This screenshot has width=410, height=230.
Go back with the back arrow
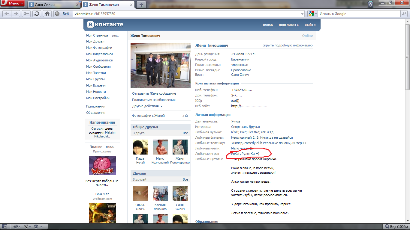7,13
